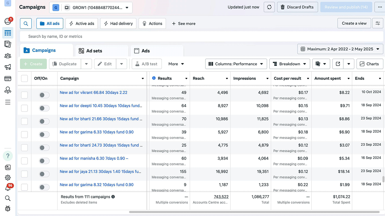The image size is (385, 216).
Task: Select the All ads filter view
Action: (x=50, y=24)
